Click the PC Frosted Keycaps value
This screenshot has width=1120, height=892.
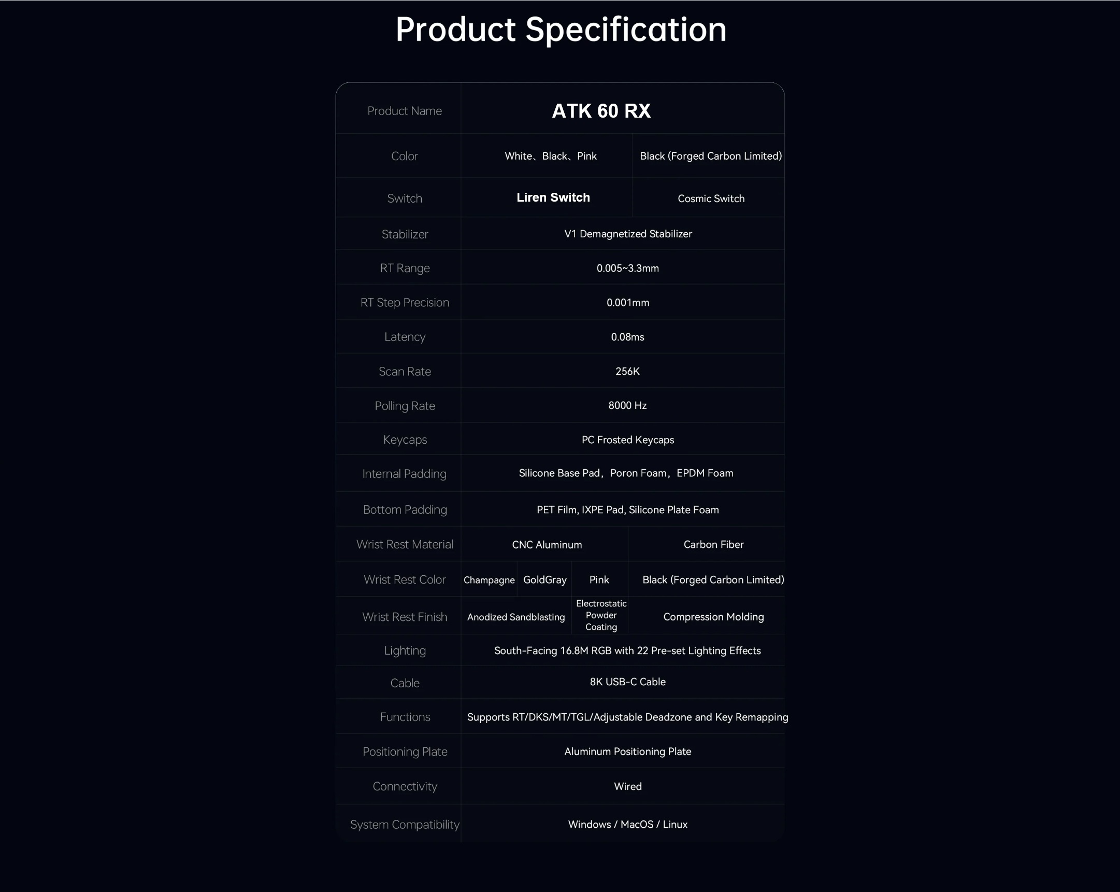(x=627, y=440)
